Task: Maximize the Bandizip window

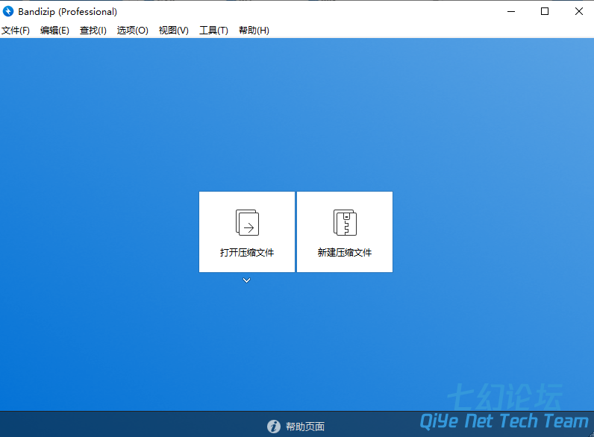Action: pyautogui.click(x=545, y=11)
